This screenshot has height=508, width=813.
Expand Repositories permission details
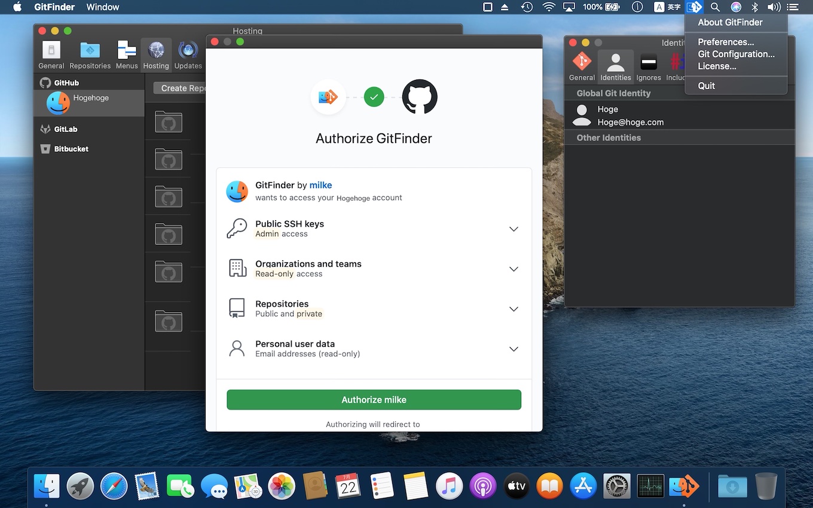tap(514, 309)
